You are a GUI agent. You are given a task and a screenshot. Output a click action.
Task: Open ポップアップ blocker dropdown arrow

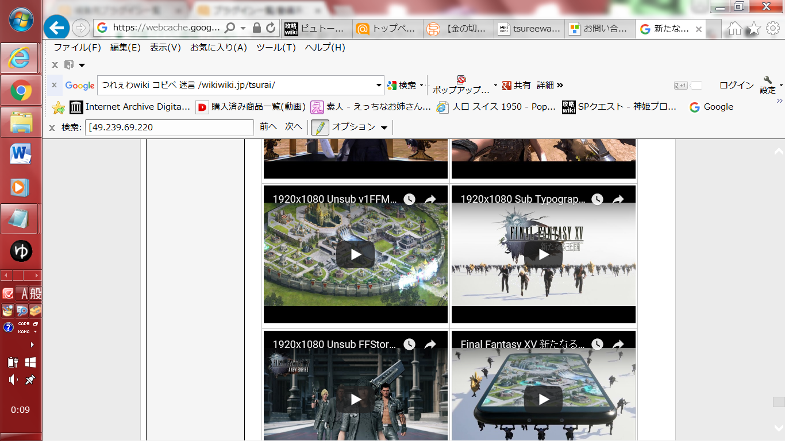pyautogui.click(x=495, y=86)
